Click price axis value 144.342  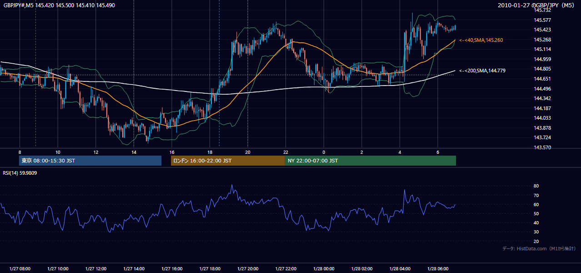pos(542,98)
